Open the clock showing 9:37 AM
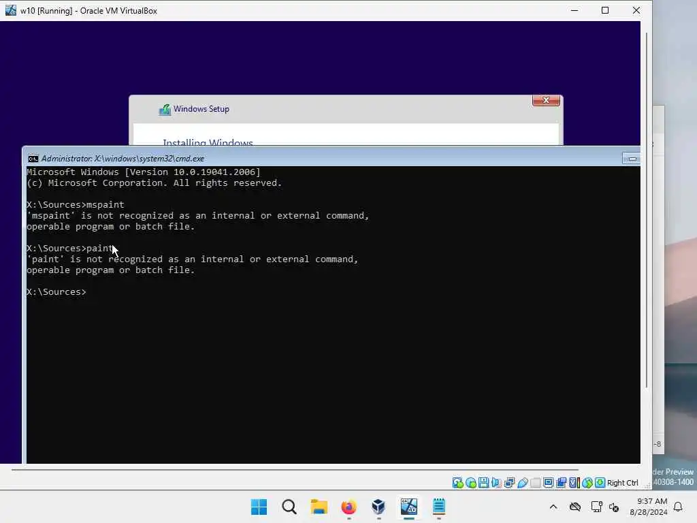The image size is (697, 523). 649,507
